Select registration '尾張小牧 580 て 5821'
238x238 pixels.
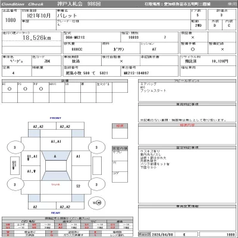pos(87,73)
